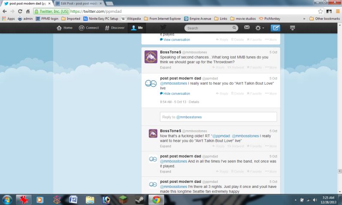Click the stacked lines icon beside the compose button
342x205 pixels.
[292, 28]
